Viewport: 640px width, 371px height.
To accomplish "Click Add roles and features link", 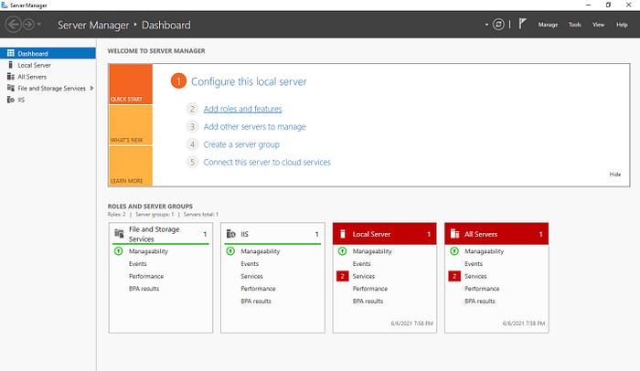I will (242, 109).
